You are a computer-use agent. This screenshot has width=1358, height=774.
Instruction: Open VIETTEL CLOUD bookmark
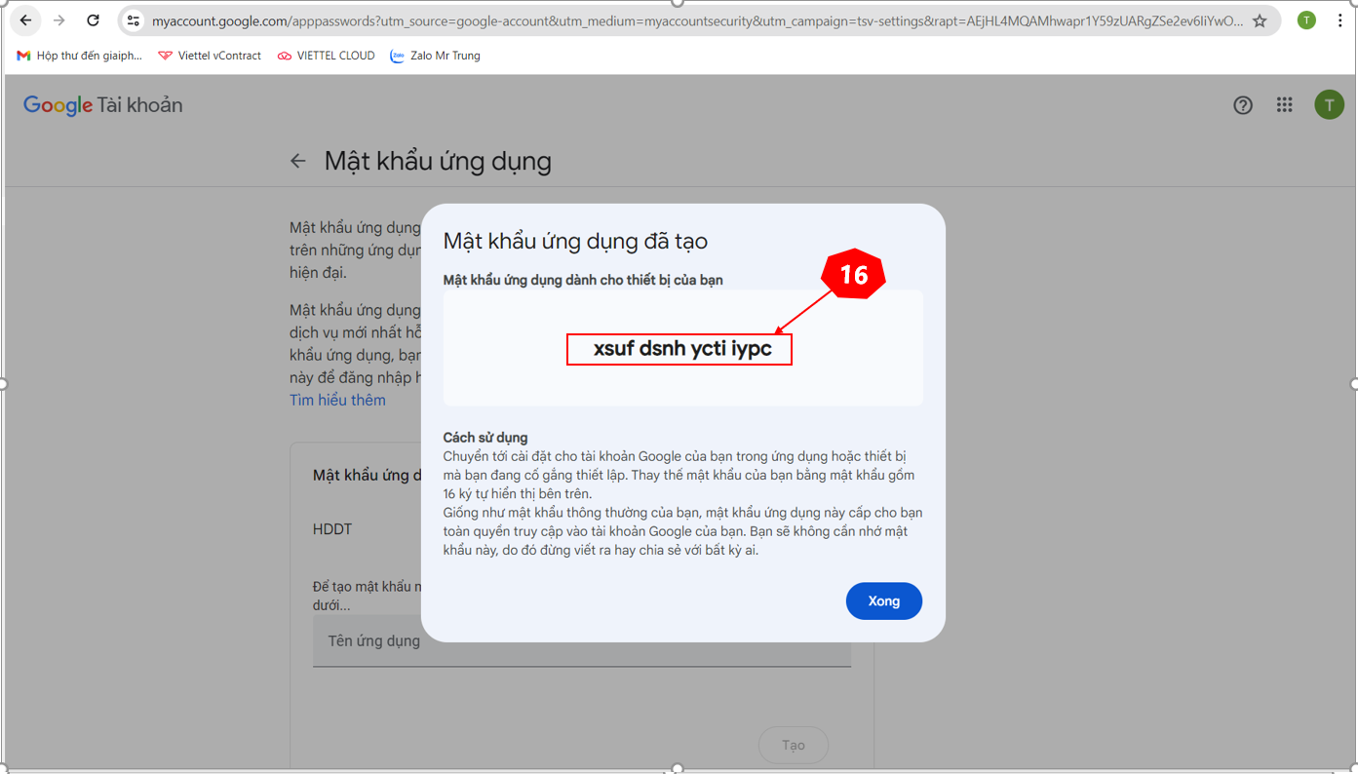point(327,56)
